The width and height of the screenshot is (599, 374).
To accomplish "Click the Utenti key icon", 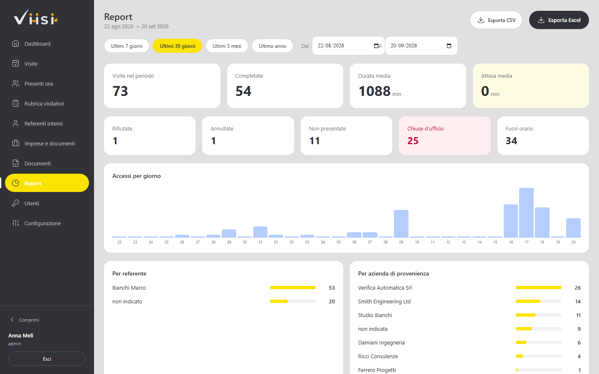I will 16,203.
